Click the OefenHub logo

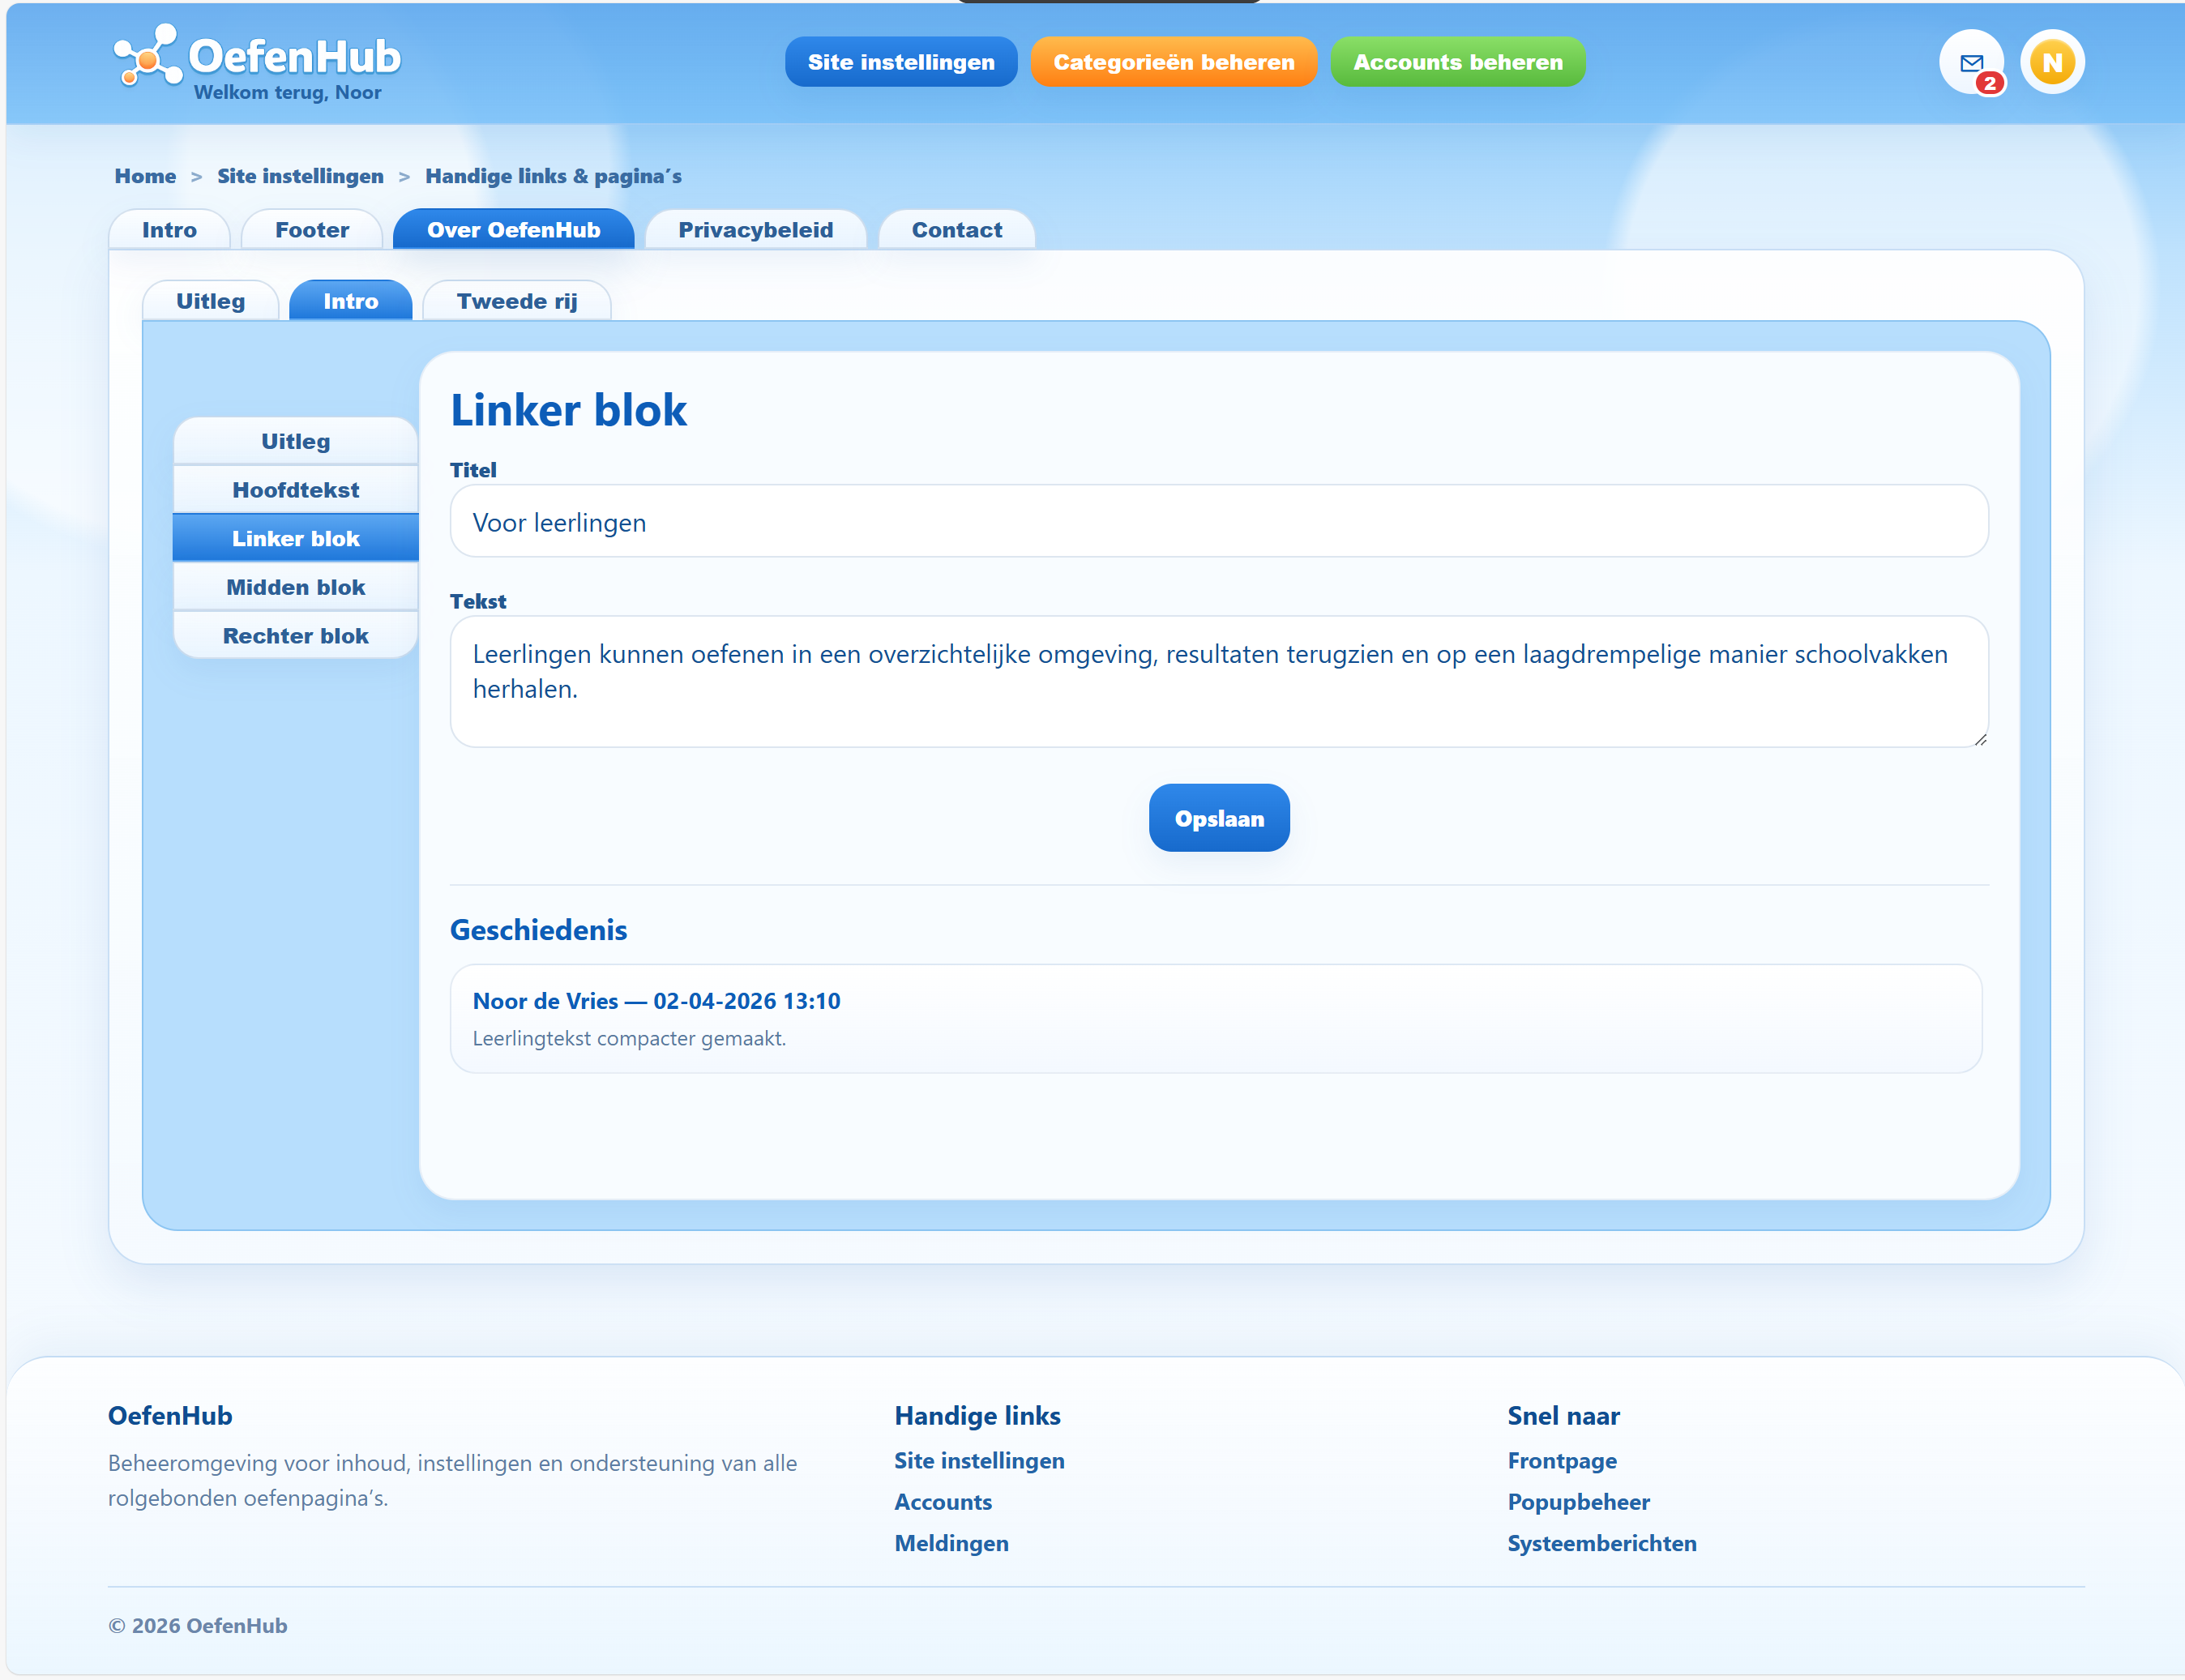tap(258, 56)
